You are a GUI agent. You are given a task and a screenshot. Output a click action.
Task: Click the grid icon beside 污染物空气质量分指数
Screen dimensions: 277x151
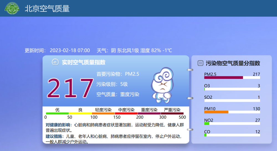200,63
